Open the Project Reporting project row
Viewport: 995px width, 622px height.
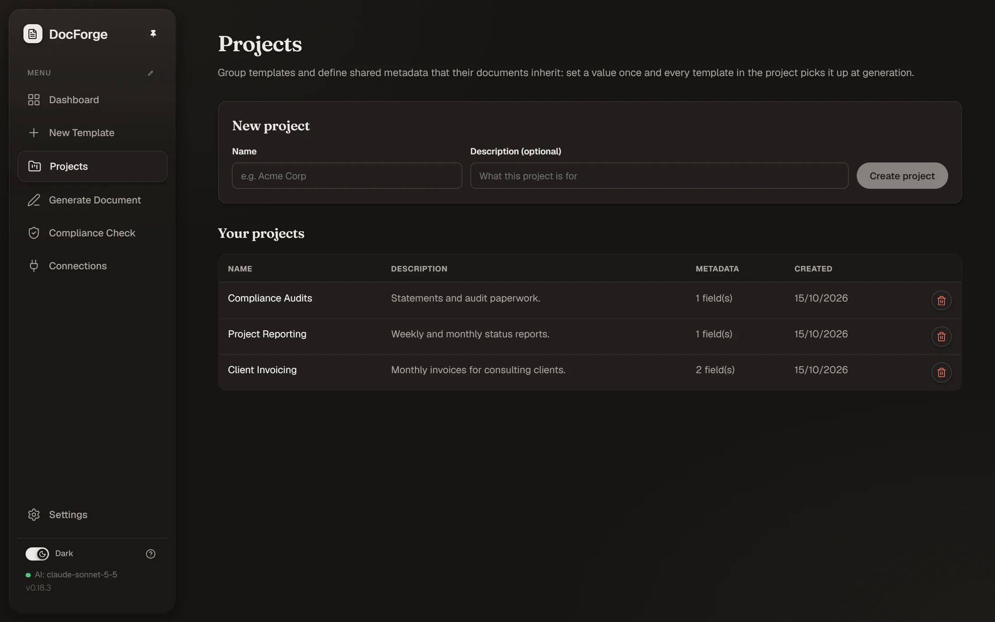click(590, 337)
